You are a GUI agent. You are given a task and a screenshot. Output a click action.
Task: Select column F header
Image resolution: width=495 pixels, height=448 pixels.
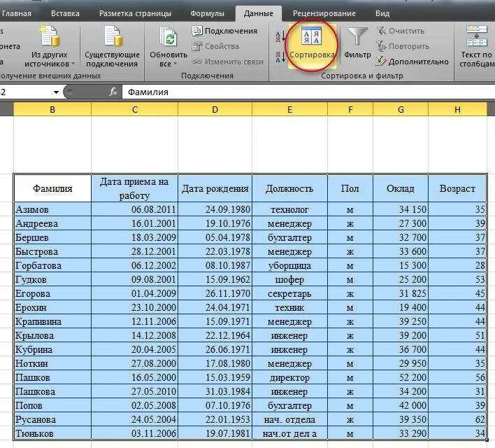pyautogui.click(x=350, y=109)
